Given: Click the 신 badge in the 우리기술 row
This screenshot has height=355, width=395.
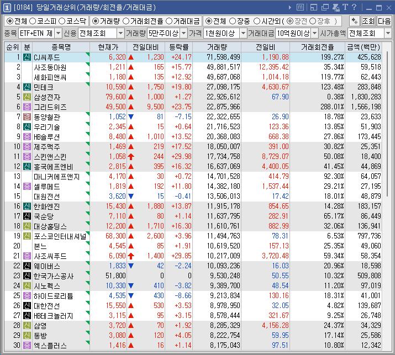Looking at the screenshot, I should coord(27,126).
